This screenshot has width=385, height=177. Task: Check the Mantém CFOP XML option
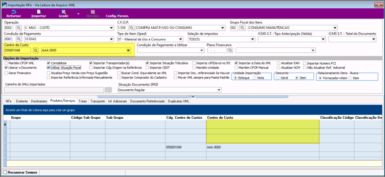(x=6, y=63)
